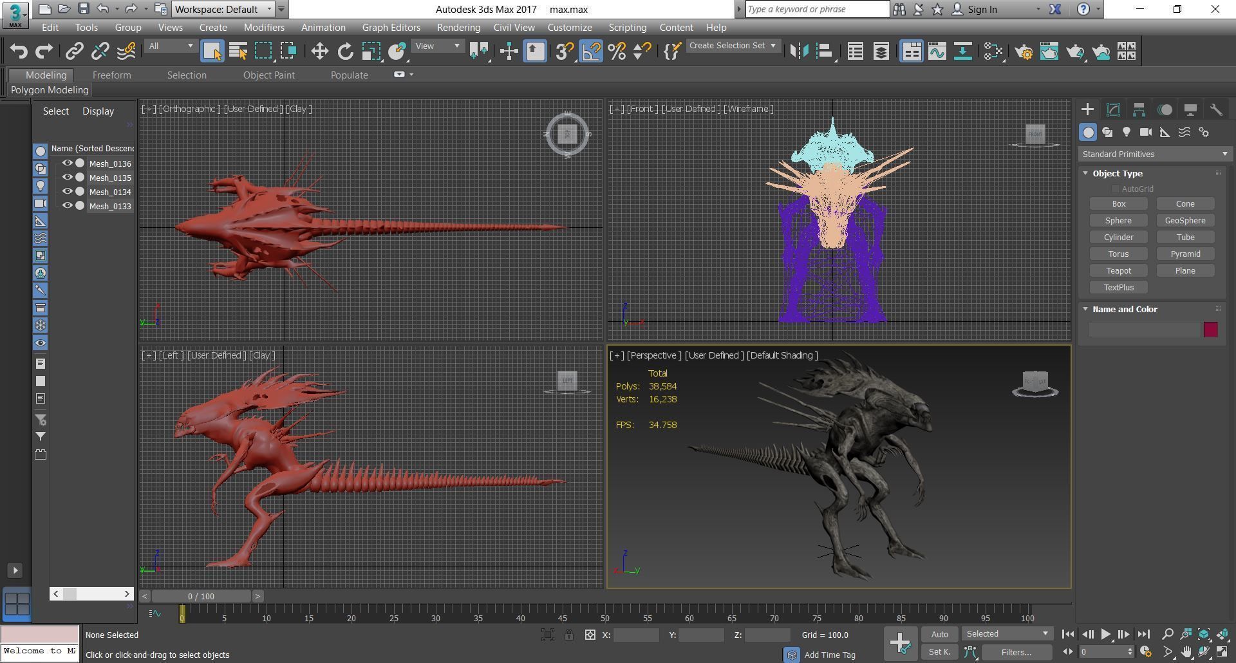
Task: Switch to the Modify command panel
Action: pyautogui.click(x=1113, y=109)
